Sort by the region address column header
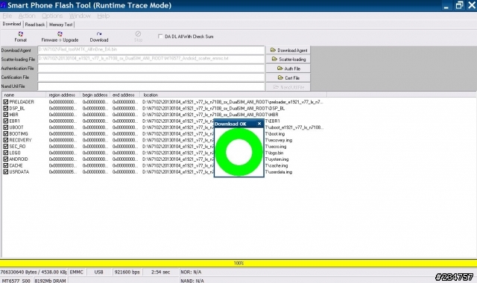 coord(63,95)
